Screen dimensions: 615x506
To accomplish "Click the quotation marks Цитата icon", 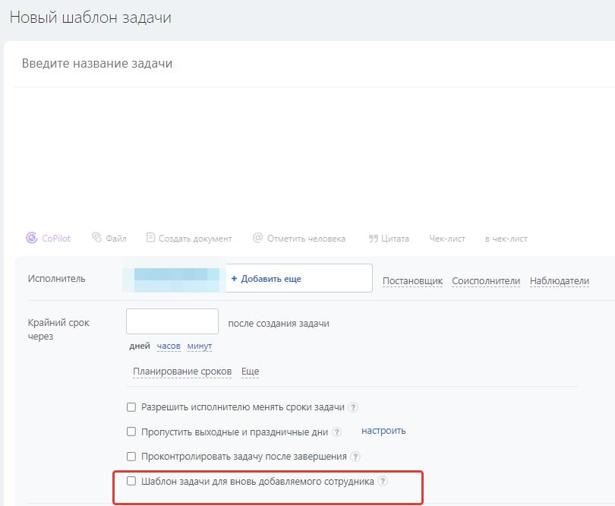I will point(374,239).
